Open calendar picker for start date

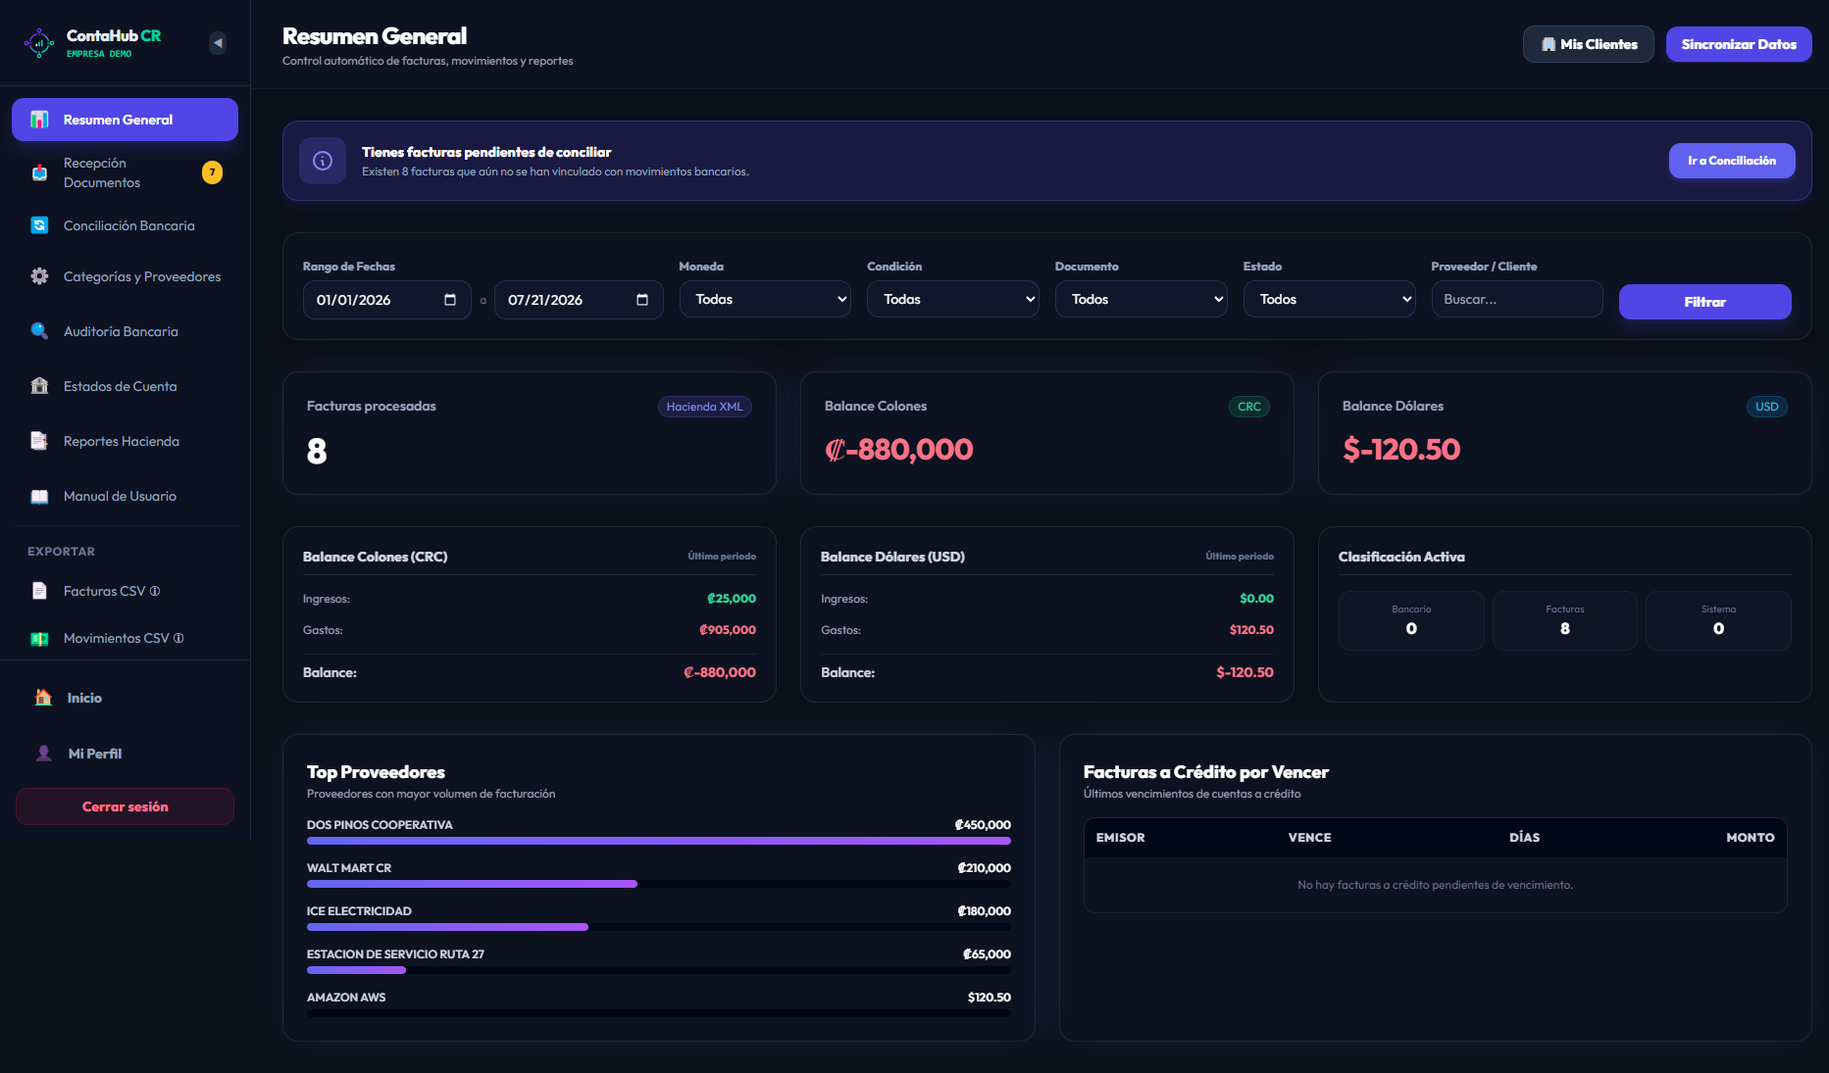coord(450,300)
